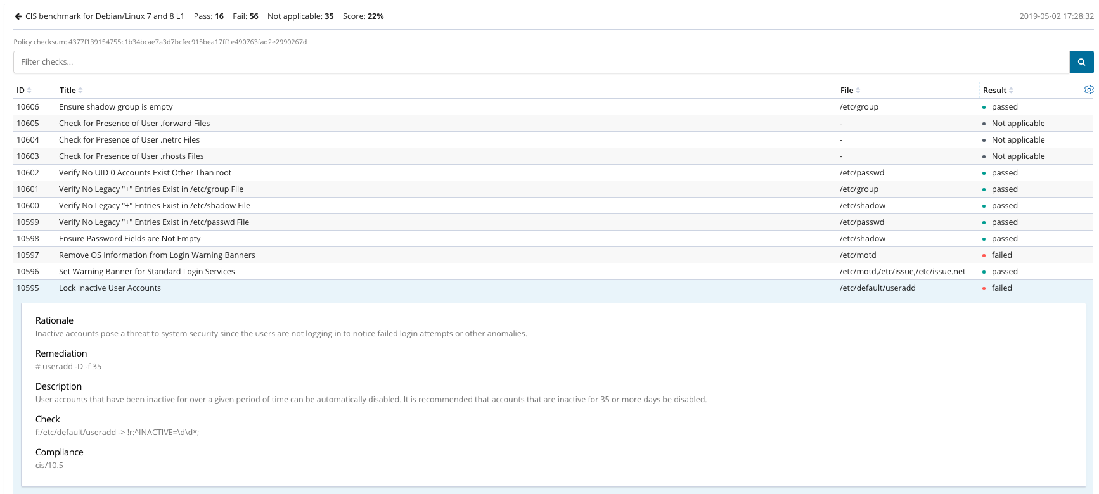The image size is (1099, 494).
Task: Click the Result column header label
Action: 994,91
